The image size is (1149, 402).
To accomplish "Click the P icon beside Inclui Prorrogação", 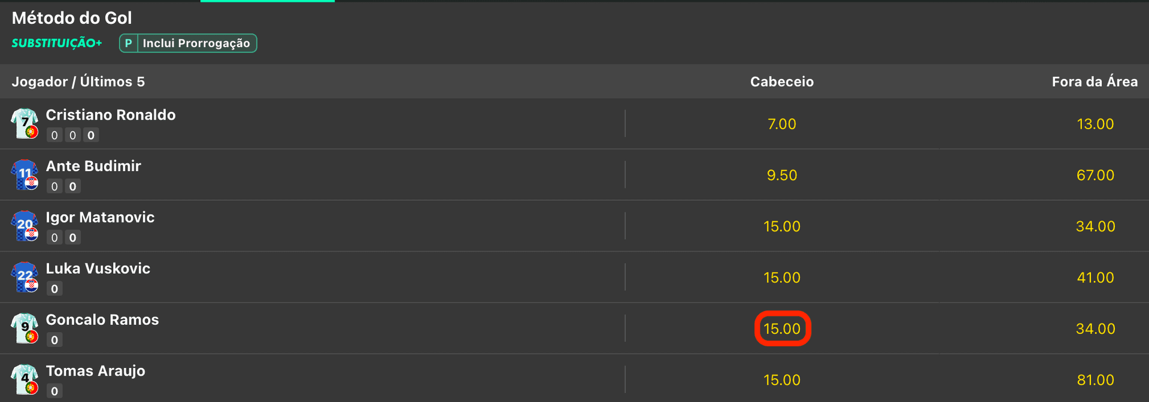I will coord(128,43).
